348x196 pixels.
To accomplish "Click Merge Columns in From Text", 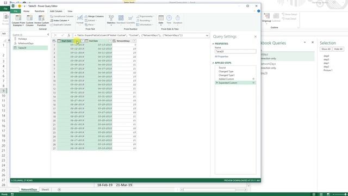I will [x=94, y=16].
